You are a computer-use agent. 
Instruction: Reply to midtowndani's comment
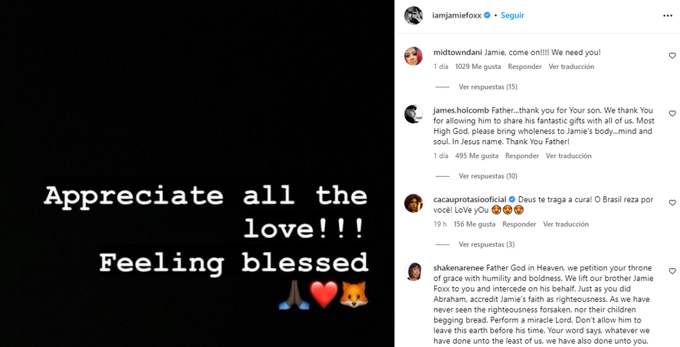(524, 67)
